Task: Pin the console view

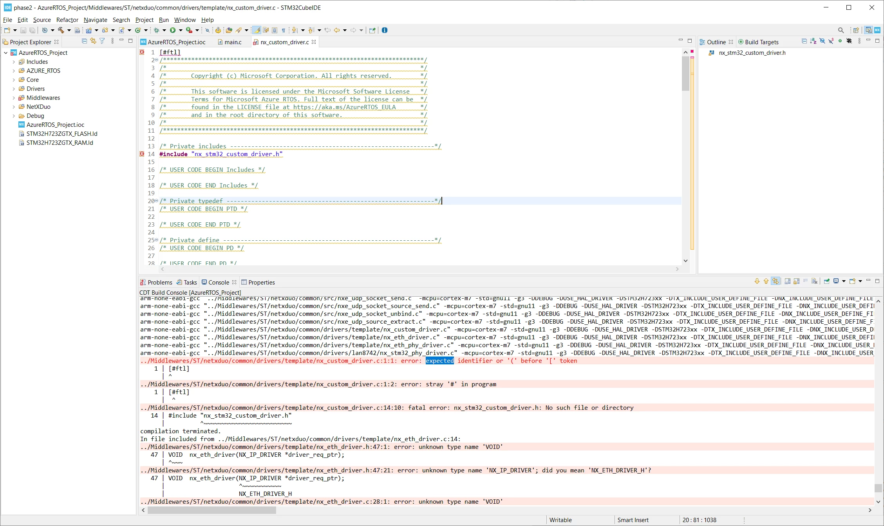Action: click(x=827, y=281)
